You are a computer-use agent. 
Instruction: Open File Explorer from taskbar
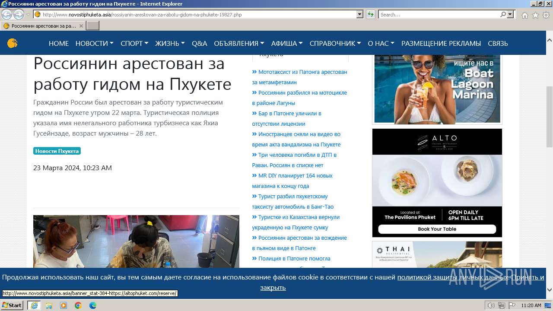(49, 305)
